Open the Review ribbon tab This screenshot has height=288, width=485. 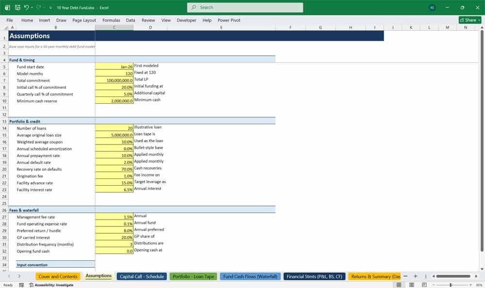pos(148,20)
